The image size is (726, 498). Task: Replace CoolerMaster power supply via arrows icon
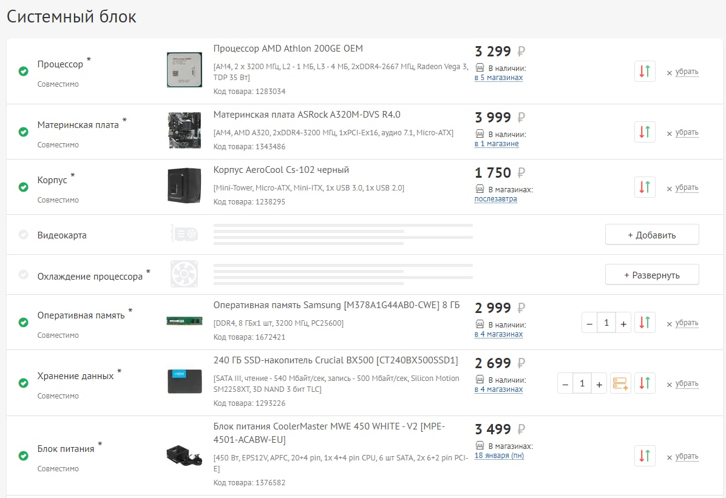(x=645, y=456)
